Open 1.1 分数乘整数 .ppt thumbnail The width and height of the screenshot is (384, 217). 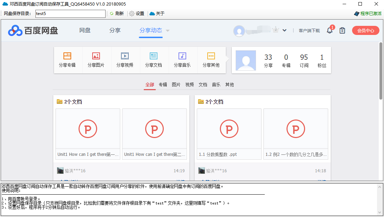229,129
